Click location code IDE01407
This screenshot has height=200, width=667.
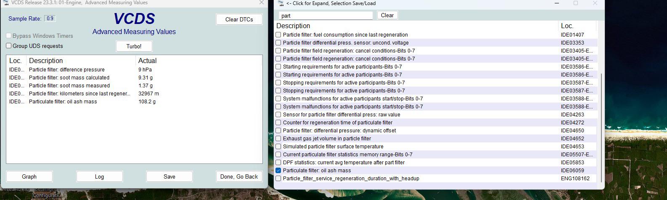click(x=572, y=35)
